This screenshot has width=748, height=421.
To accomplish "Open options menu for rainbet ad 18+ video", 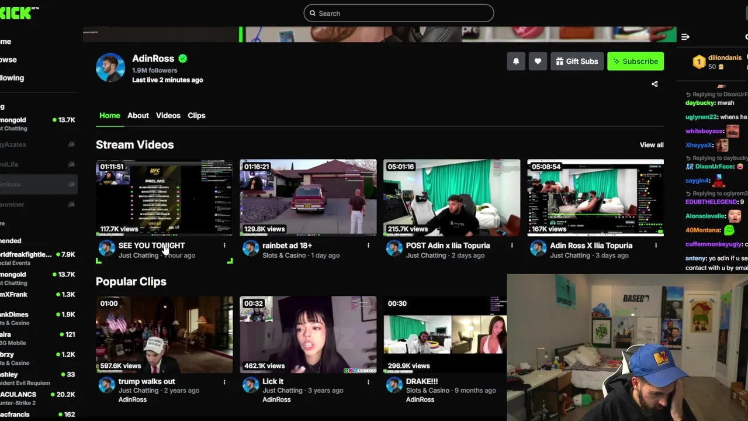I will pos(368,246).
